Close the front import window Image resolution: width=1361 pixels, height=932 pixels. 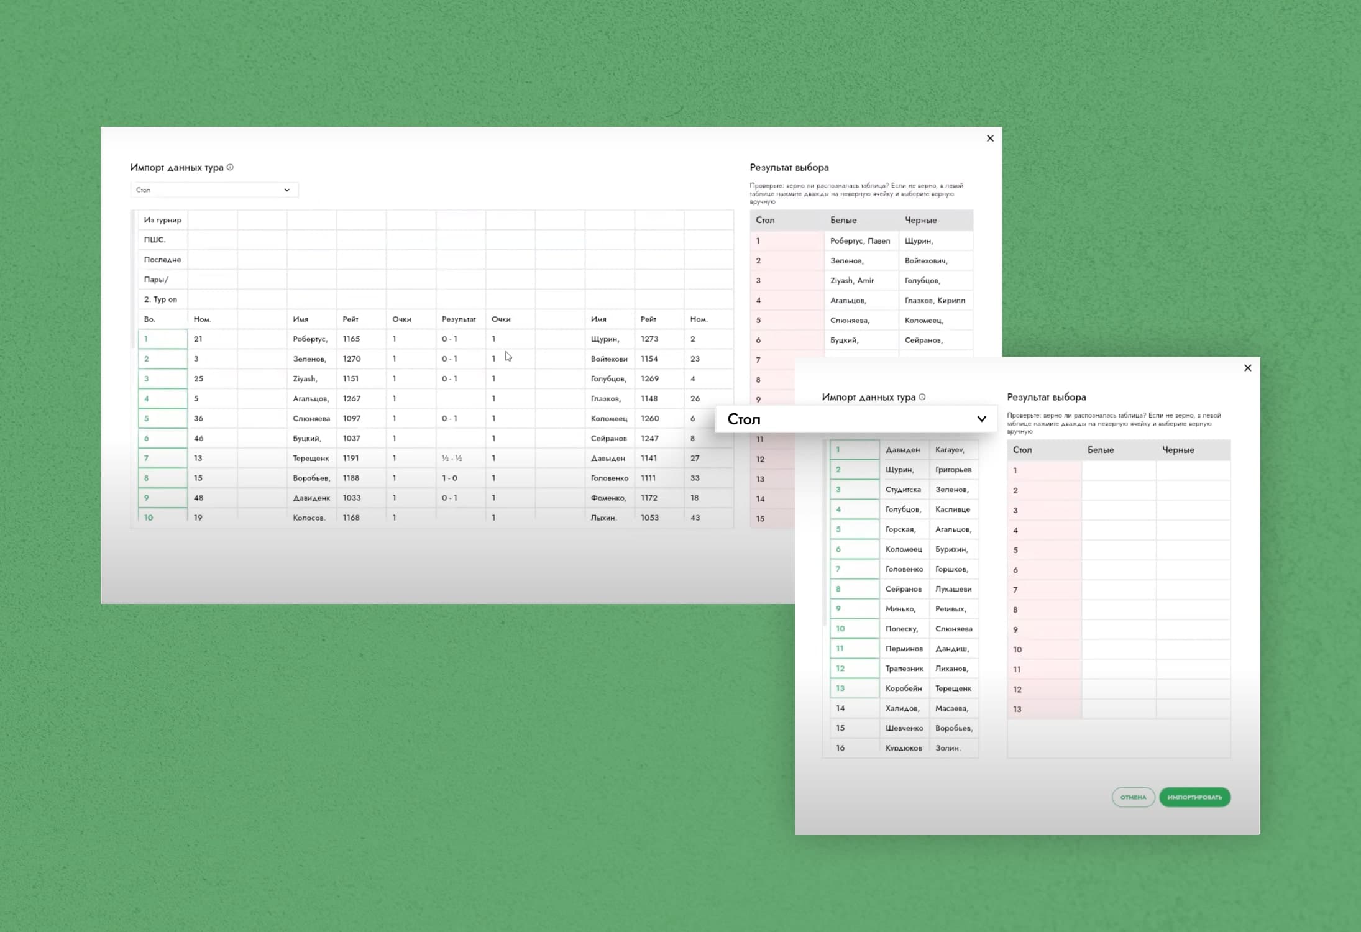coord(1247,368)
